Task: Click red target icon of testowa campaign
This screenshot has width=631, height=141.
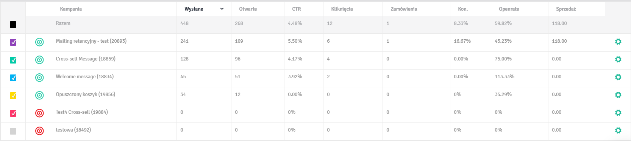Action: (x=39, y=131)
